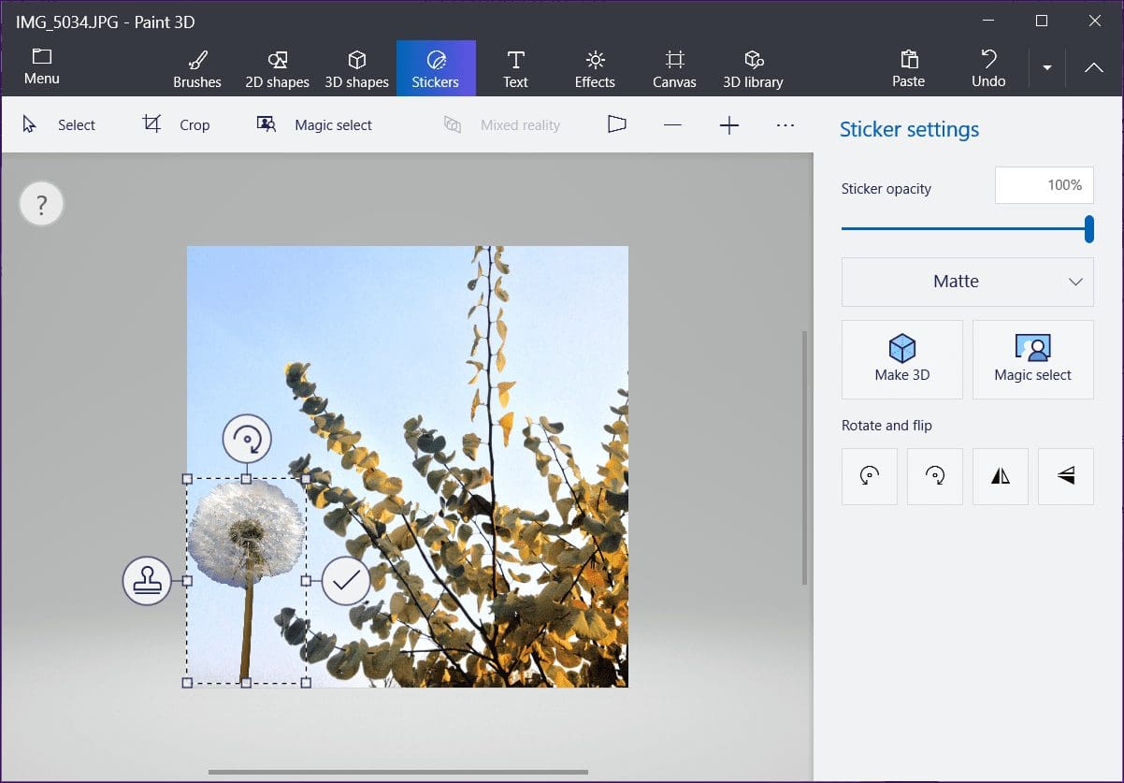
Task: Click the Magic select button in settings panel
Action: (1033, 360)
